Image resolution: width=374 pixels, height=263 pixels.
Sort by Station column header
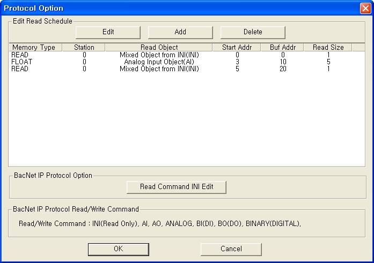coord(84,47)
